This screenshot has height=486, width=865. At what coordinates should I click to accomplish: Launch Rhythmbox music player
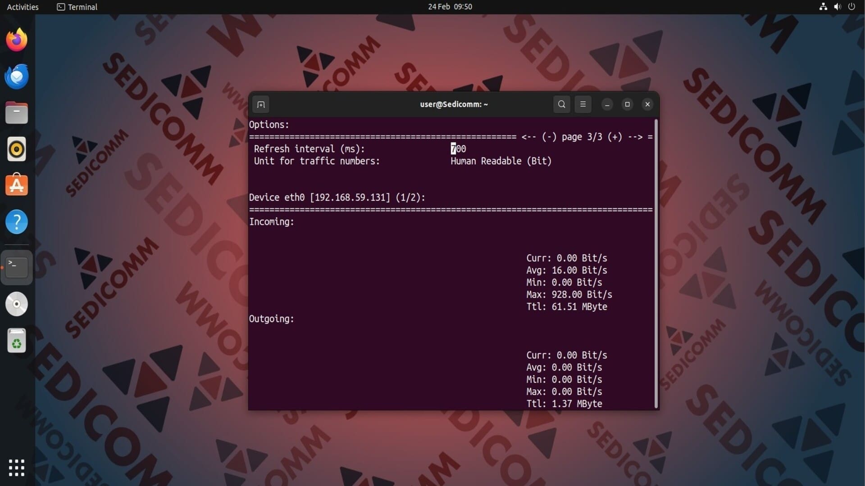pos(17,149)
